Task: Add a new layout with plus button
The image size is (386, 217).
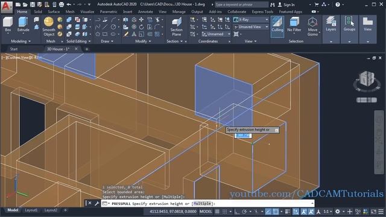Action: 65,210
